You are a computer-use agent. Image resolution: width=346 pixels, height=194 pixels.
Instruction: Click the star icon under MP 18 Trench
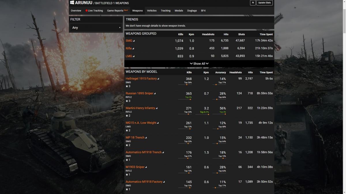coord(127,145)
